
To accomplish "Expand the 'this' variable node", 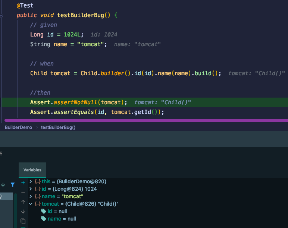I will pyautogui.click(x=31, y=181).
